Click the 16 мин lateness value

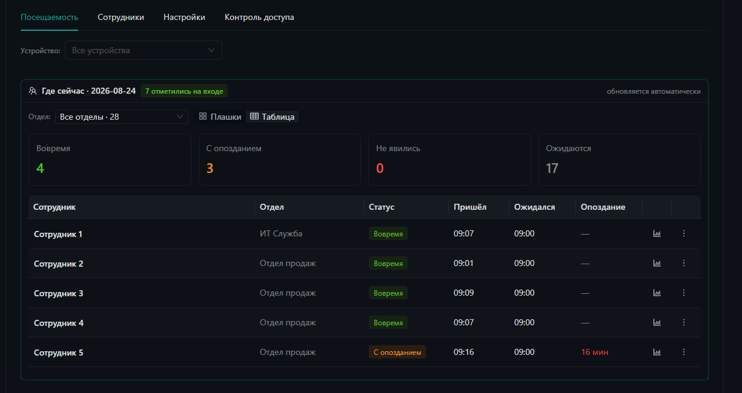pos(595,352)
